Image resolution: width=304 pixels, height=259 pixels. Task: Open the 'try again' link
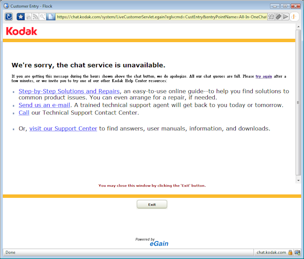click(x=263, y=76)
